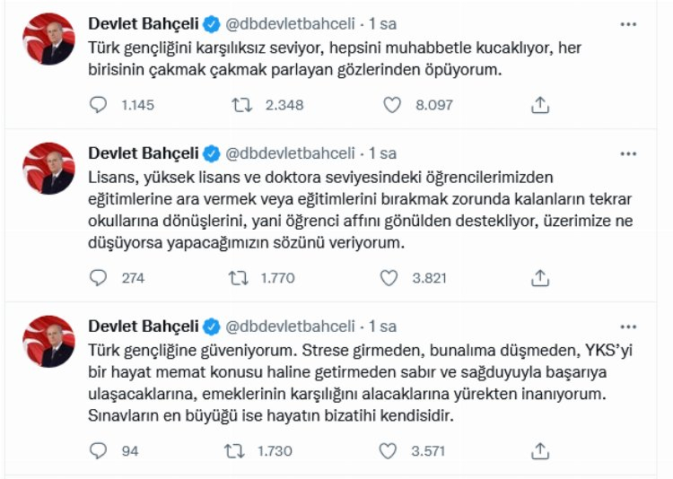The image size is (673, 479).
Task: Like the tweet with 3.821 likes
Action: 391,278
